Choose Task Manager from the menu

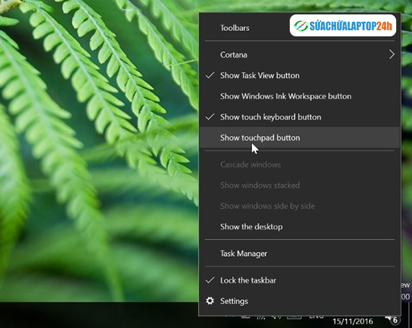coord(244,254)
